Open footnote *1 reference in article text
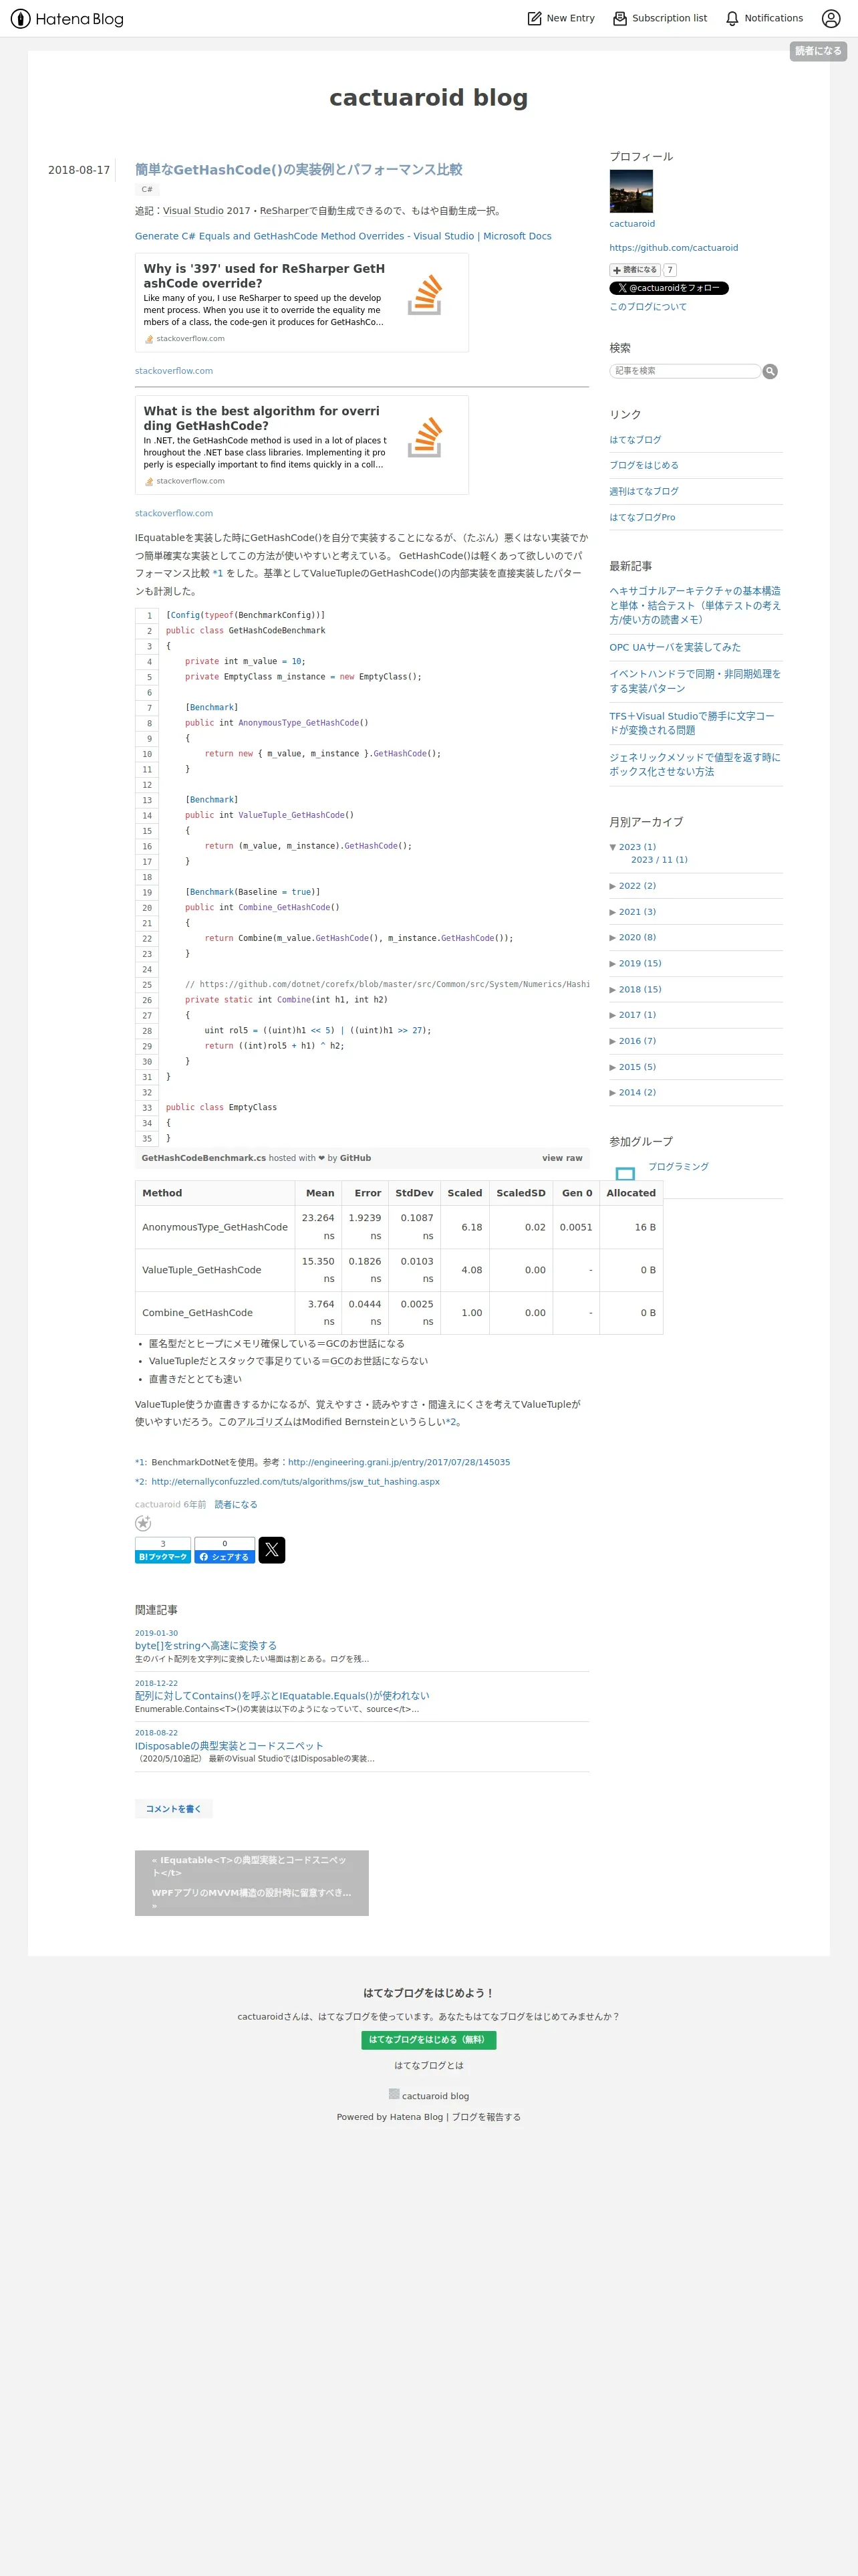858x2576 pixels. [x=218, y=574]
